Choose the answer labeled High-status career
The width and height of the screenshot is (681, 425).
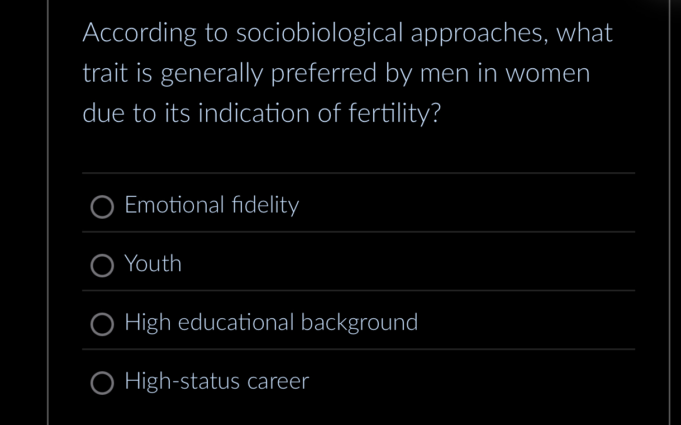point(216,381)
